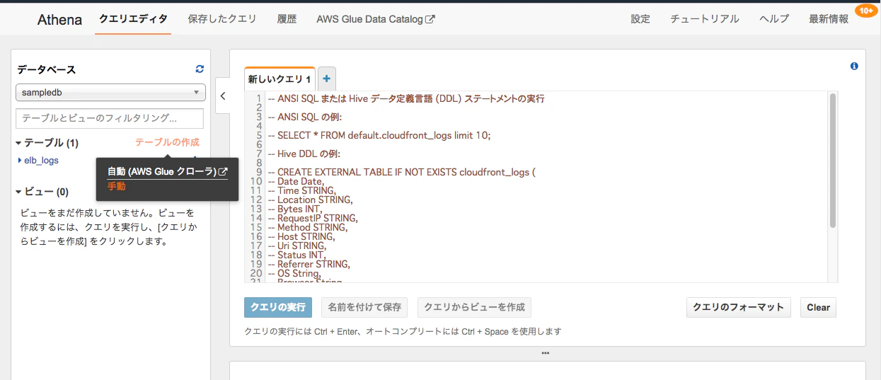Open チュートリアル in top navigation
This screenshot has width=881, height=380.
[x=705, y=19]
